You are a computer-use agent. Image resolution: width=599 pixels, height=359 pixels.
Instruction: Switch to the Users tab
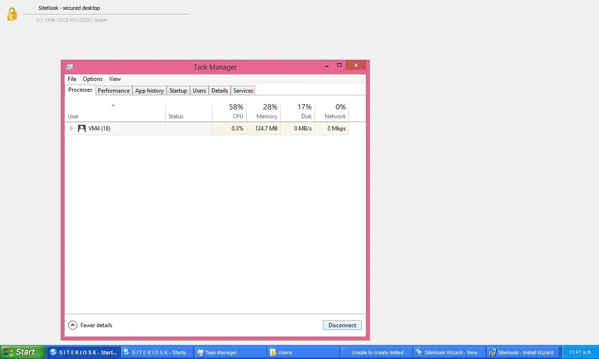(199, 91)
